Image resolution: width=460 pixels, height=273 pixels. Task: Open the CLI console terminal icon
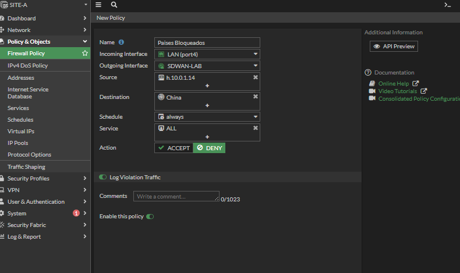447,5
